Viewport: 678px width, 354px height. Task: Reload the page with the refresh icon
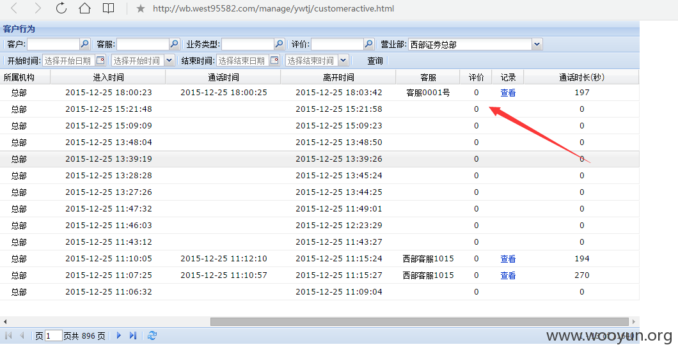pos(61,8)
